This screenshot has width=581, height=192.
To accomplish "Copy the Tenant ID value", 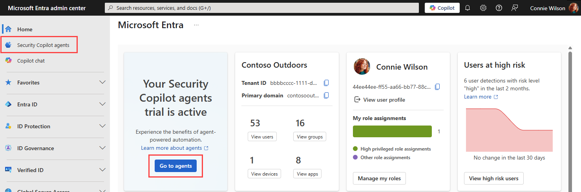I will 326,83.
